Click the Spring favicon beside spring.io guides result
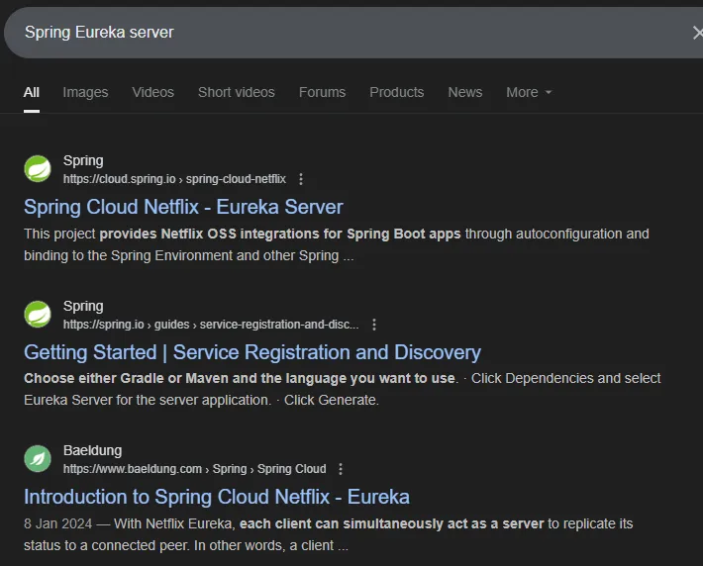The width and height of the screenshot is (703, 566). (x=38, y=315)
